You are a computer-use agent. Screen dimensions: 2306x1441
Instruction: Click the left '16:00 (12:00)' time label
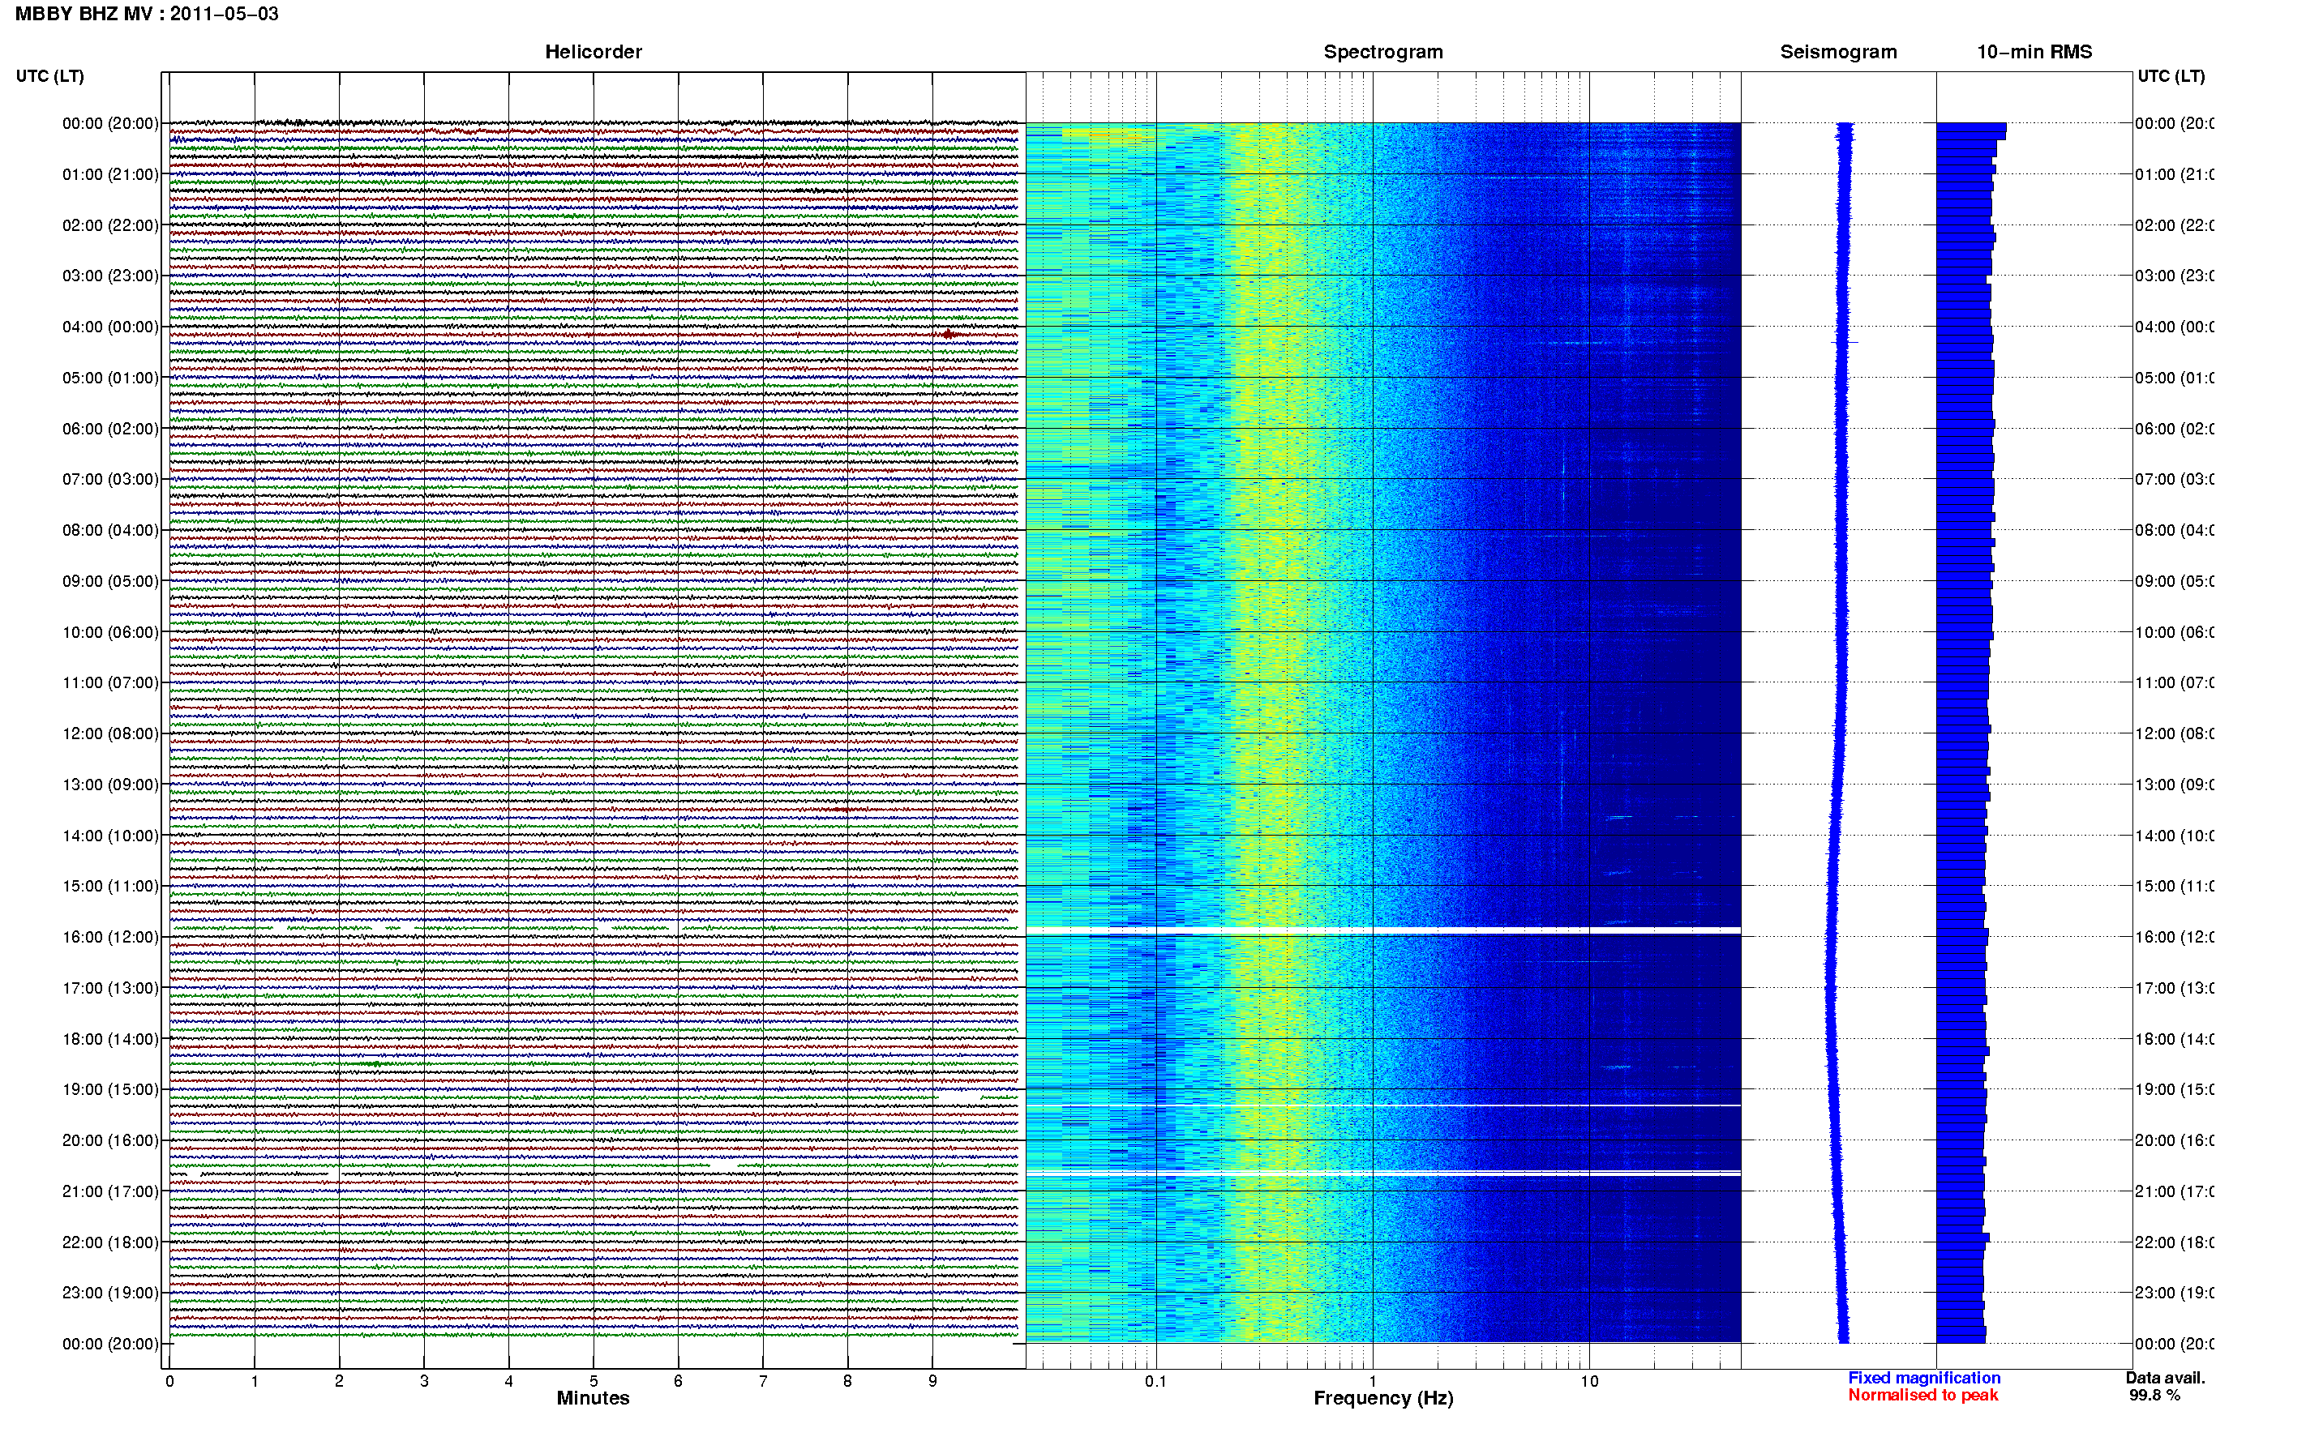click(110, 937)
